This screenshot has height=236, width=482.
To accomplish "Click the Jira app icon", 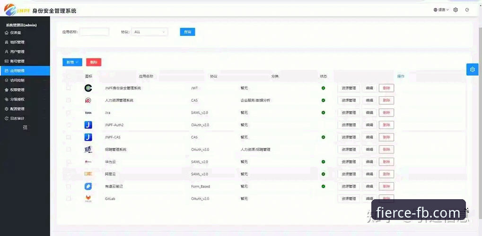I will [88, 113].
